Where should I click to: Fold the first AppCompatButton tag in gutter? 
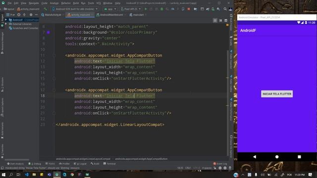point(54,55)
